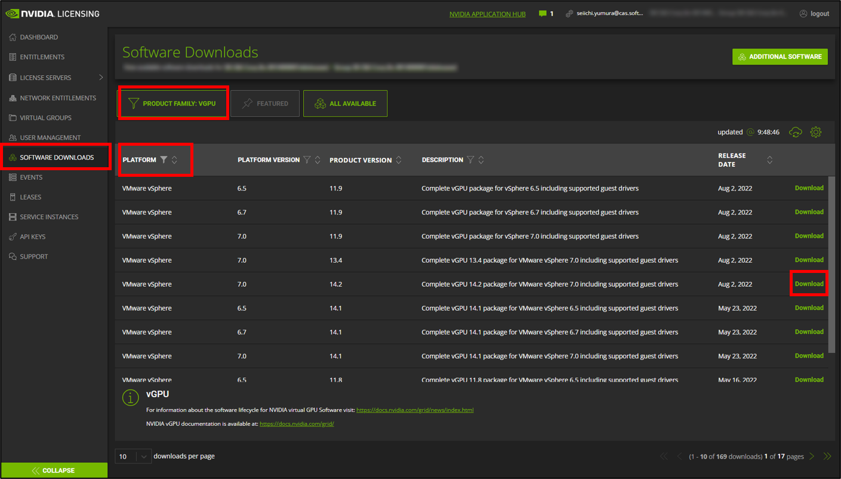Open downloads per page dropdown

coord(133,456)
